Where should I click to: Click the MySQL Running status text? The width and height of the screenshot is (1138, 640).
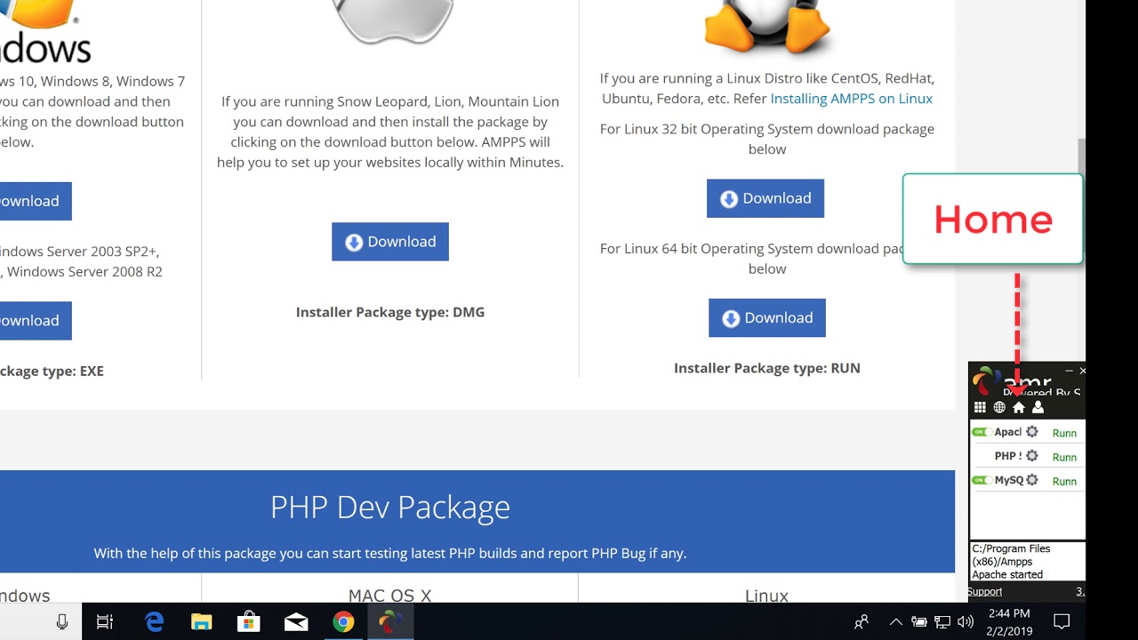pos(1064,481)
